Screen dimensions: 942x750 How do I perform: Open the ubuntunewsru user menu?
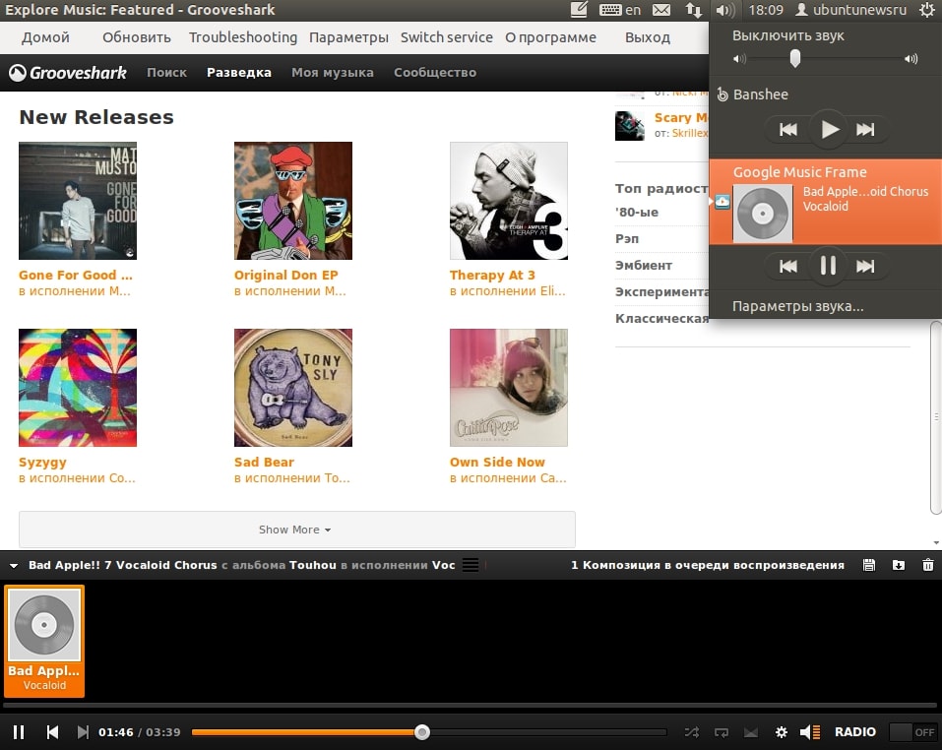(x=850, y=10)
